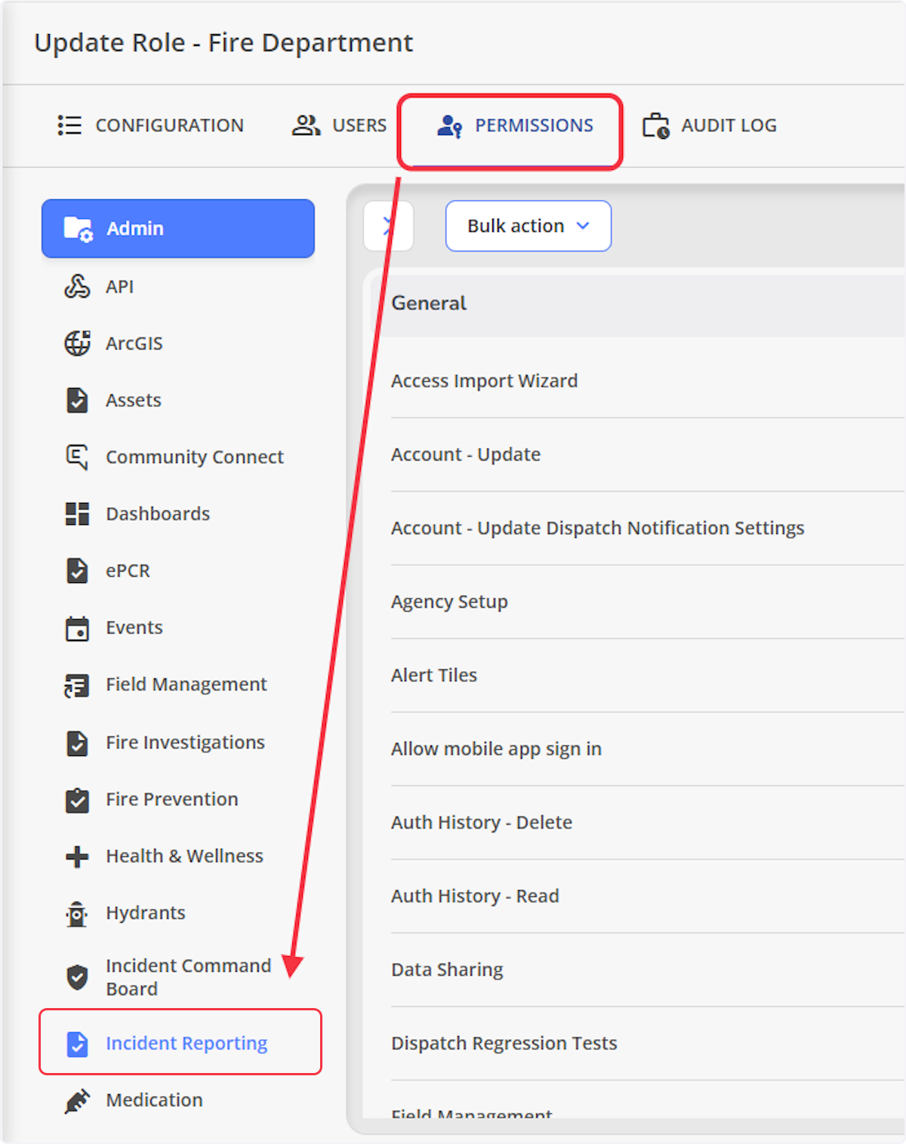Click the Permissions user-key icon

(449, 125)
